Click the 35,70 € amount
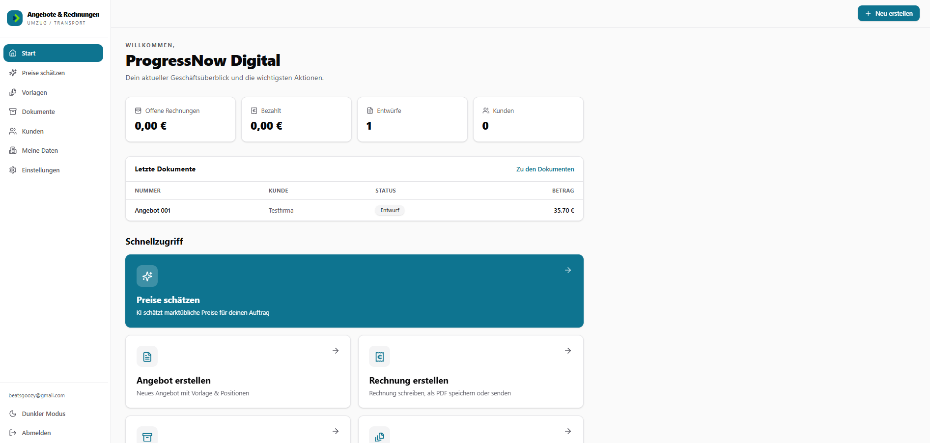930x443 pixels. point(564,210)
